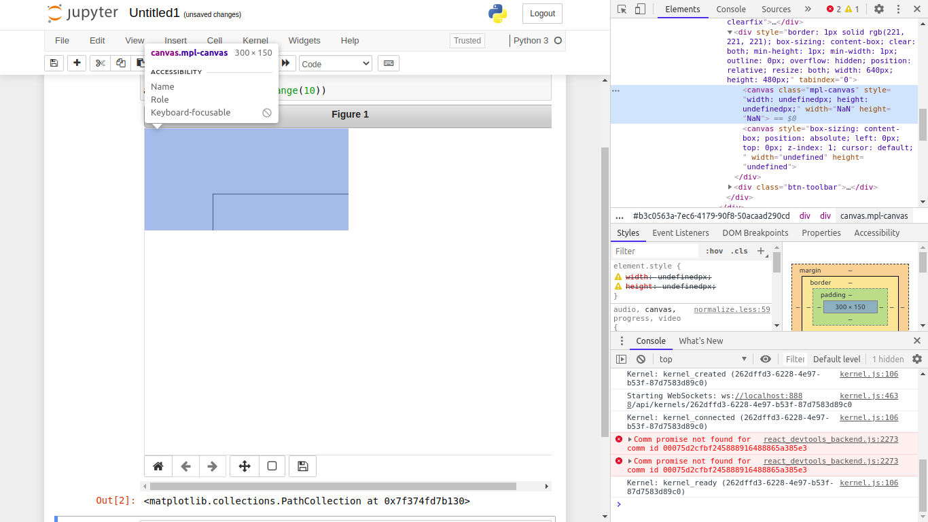Cut selected cells with scissors icon
This screenshot has height=522, width=928.
click(101, 63)
